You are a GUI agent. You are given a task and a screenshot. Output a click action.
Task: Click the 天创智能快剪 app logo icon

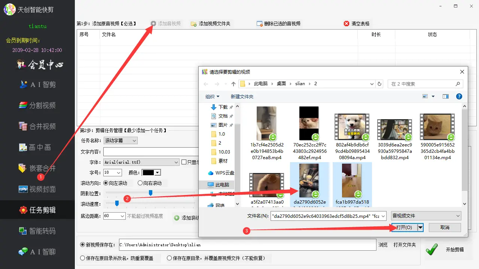pos(9,9)
